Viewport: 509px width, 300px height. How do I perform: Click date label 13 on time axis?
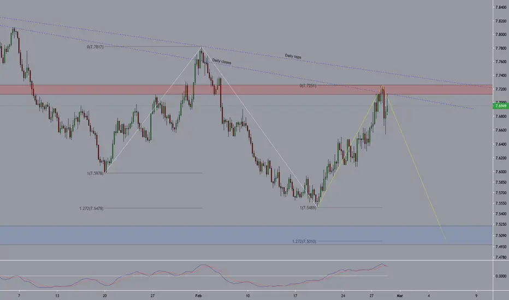click(x=57, y=296)
